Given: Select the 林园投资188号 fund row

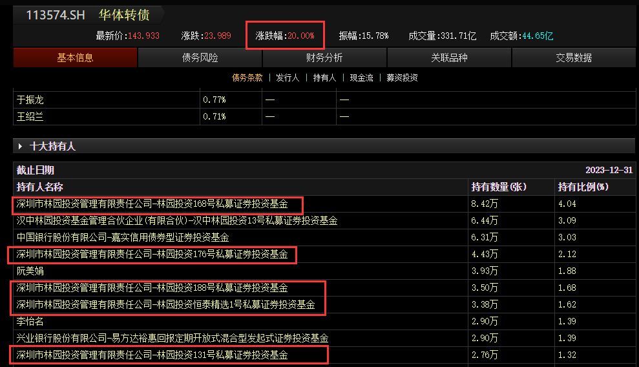Looking at the screenshot, I should 324,288.
